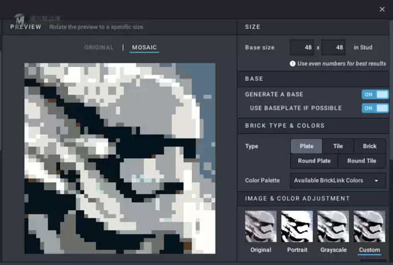Click the BASE section header
Screen dimensions: 393x265
(x=254, y=79)
